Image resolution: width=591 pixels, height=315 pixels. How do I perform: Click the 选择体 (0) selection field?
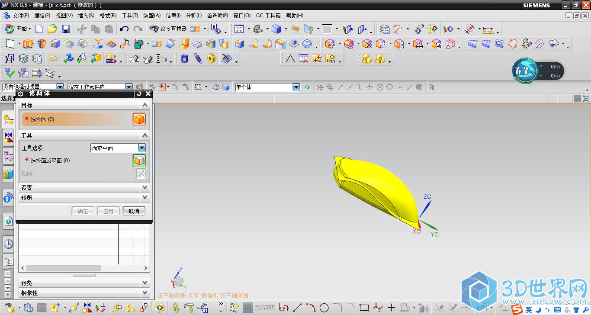pos(77,119)
